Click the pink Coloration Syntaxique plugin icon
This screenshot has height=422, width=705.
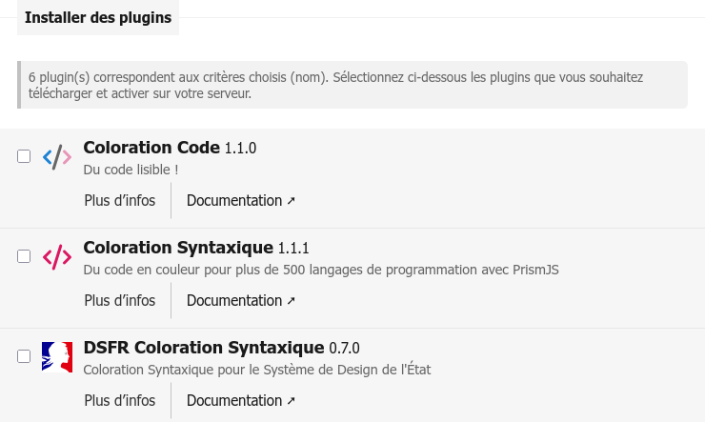point(57,257)
